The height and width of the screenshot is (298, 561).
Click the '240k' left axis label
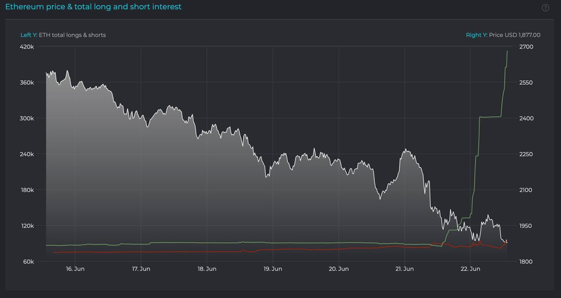27,154
